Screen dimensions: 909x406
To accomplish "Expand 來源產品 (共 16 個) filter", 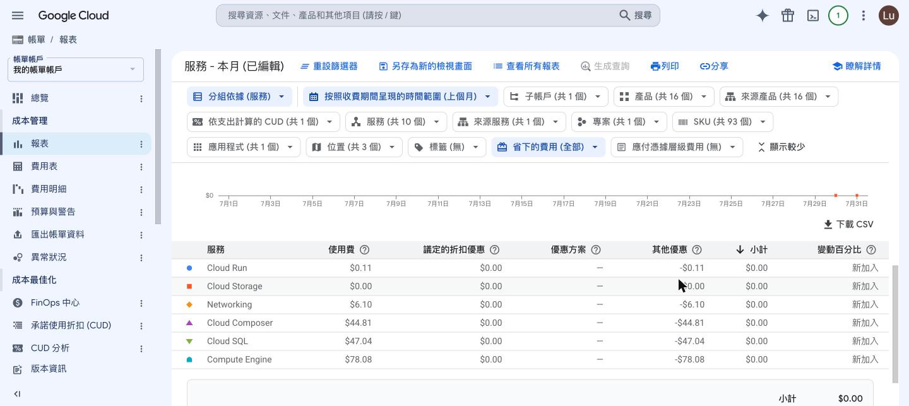I will 779,97.
